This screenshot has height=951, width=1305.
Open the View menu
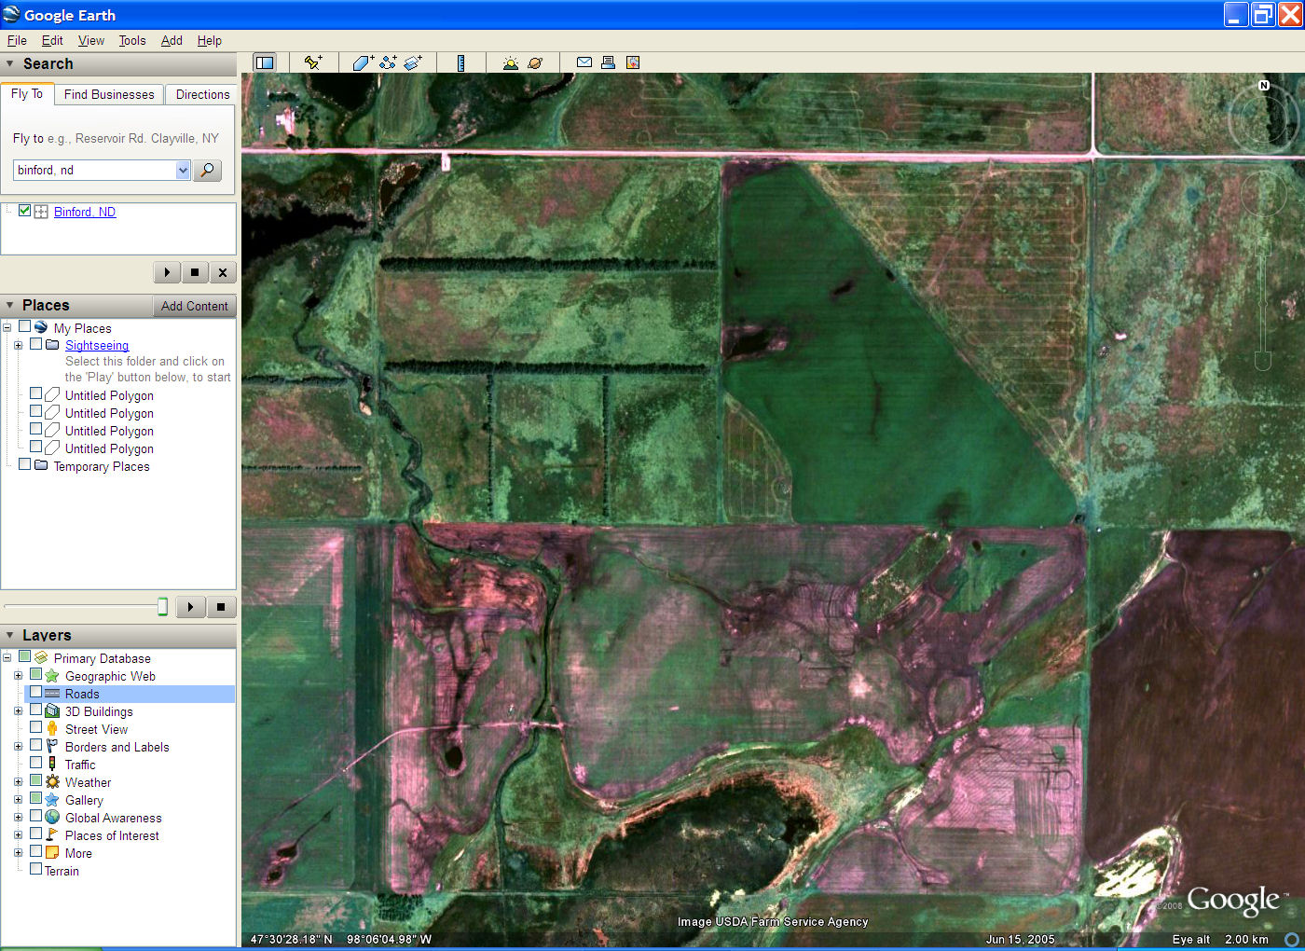(x=91, y=40)
